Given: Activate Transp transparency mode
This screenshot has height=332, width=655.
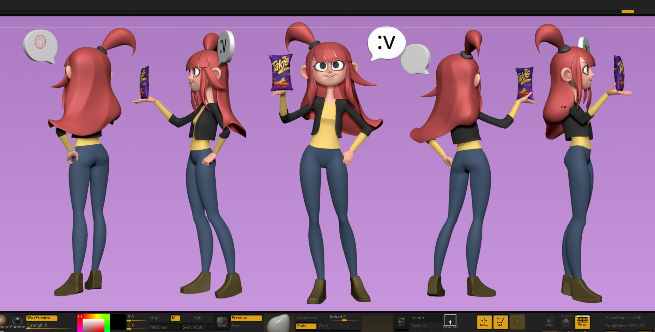Looking at the screenshot, I should [550, 322].
